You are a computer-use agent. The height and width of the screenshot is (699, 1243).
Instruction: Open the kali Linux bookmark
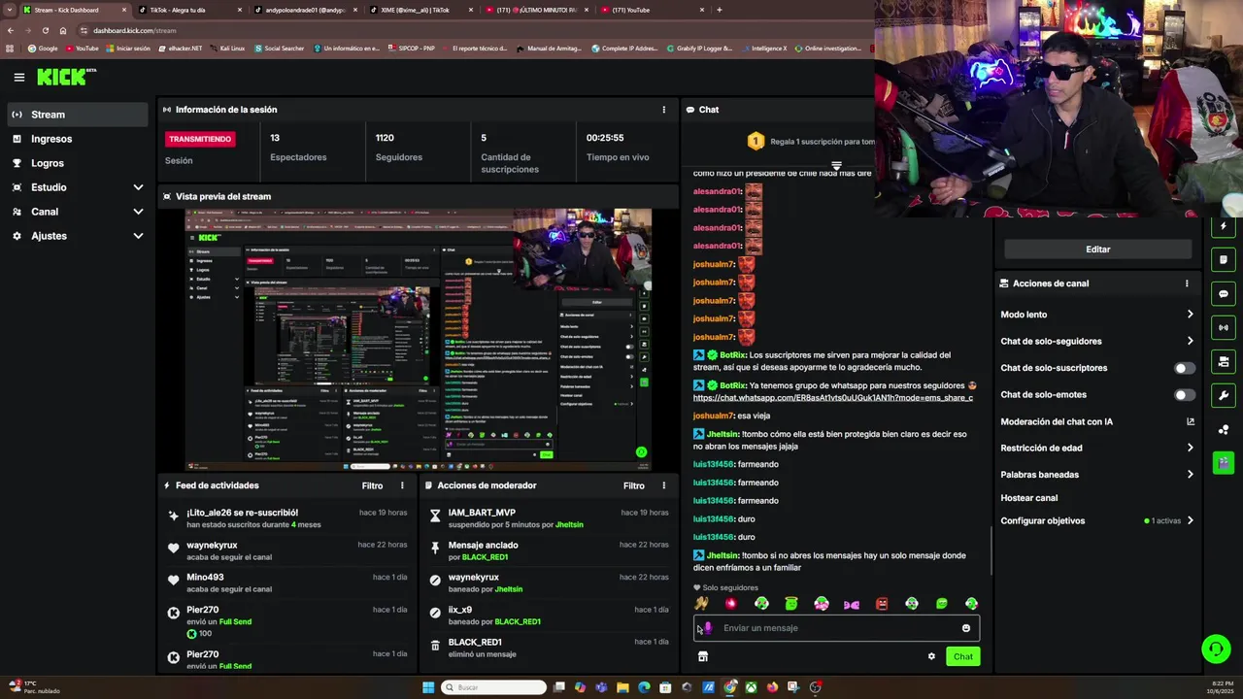(227, 49)
